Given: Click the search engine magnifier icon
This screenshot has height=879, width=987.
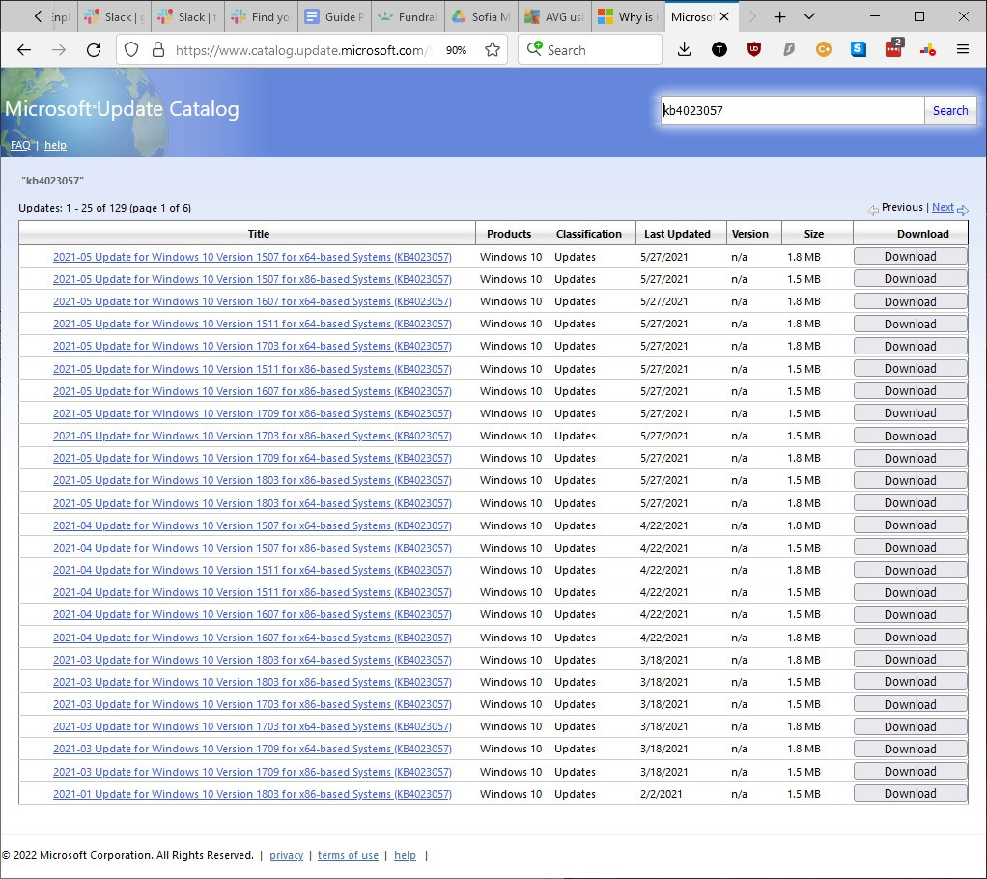Looking at the screenshot, I should coord(534,48).
